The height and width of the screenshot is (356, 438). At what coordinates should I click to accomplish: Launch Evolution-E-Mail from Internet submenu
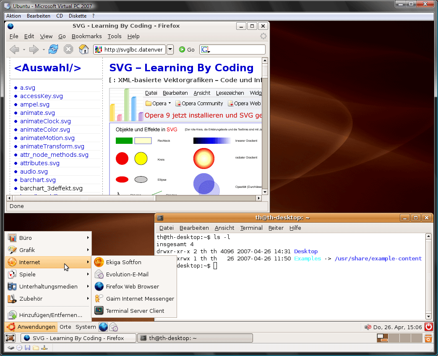134,275
